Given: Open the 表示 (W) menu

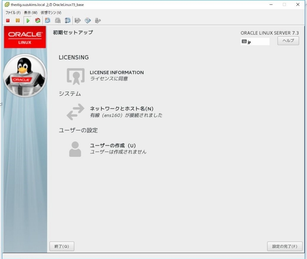Looking at the screenshot, I should click(31, 13).
